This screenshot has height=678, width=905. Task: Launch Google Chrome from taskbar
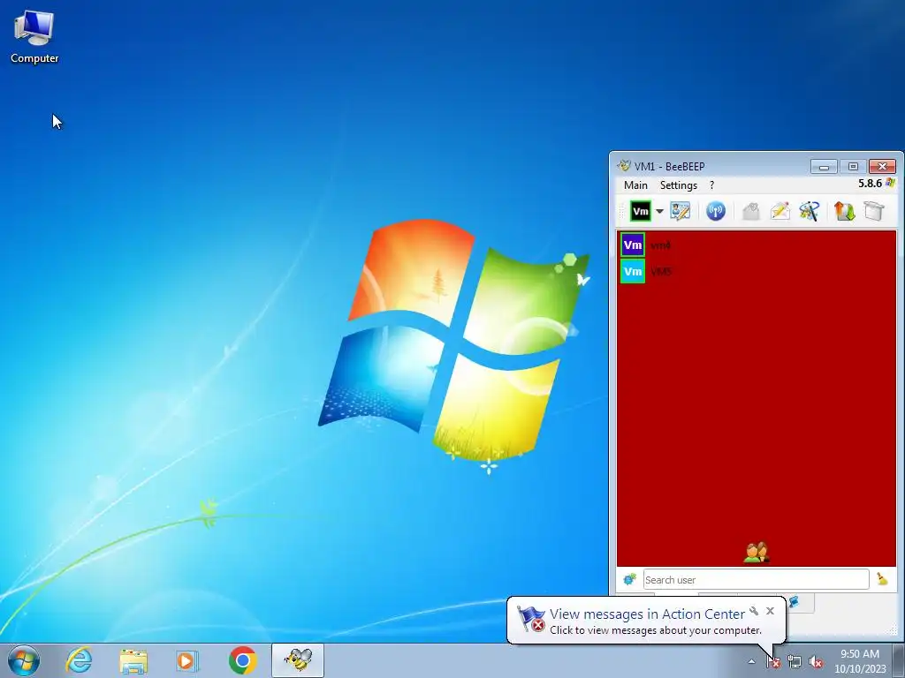point(242,660)
